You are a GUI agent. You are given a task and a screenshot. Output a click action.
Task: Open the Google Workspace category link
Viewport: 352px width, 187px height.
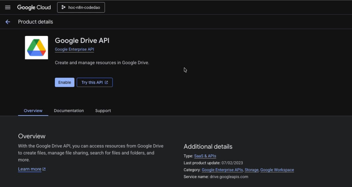pos(277,170)
